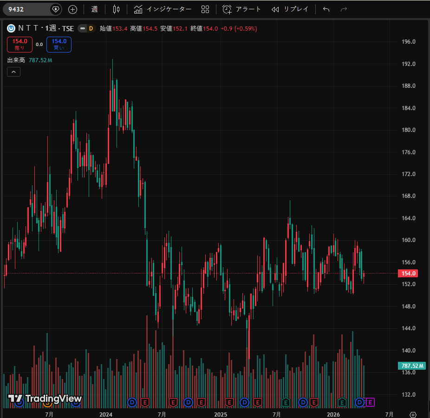Screen dimensions: 430x418
Task: Open chart settings with the gear icon
Action: tap(413, 414)
